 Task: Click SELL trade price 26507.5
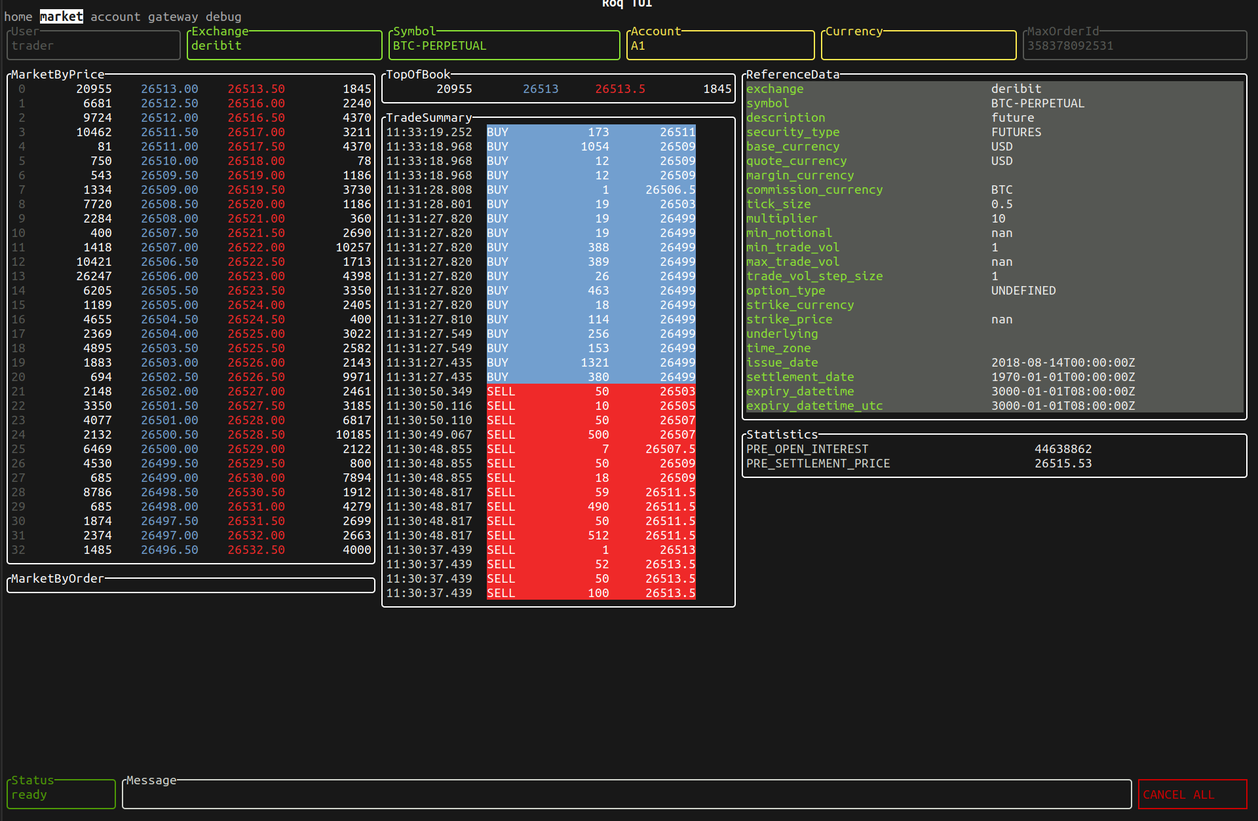pyautogui.click(x=670, y=448)
